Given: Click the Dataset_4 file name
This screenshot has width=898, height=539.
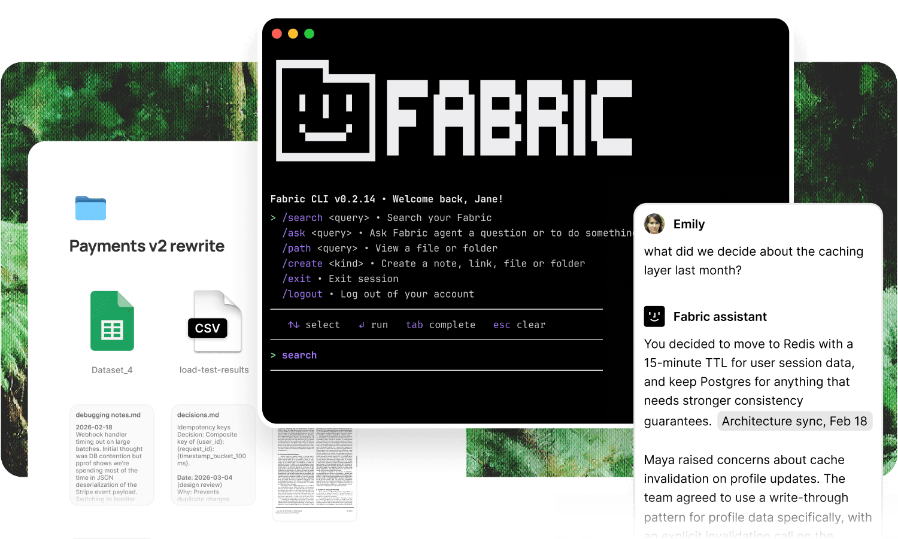Looking at the screenshot, I should (112, 370).
